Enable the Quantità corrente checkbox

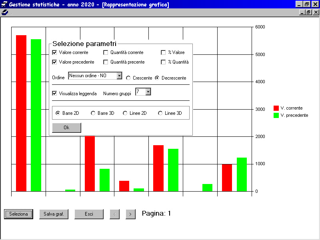pyautogui.click(x=106, y=52)
